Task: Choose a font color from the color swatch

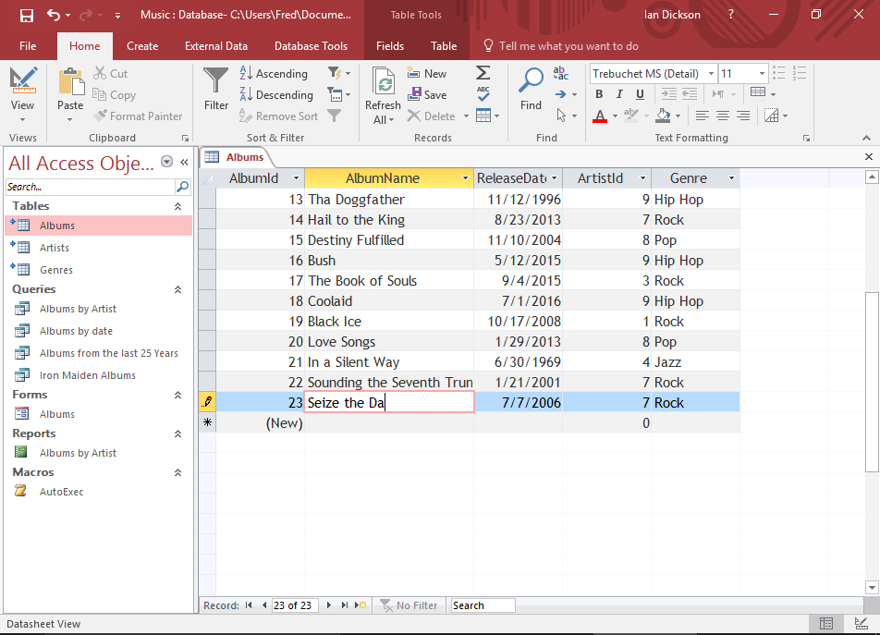Action: (598, 116)
